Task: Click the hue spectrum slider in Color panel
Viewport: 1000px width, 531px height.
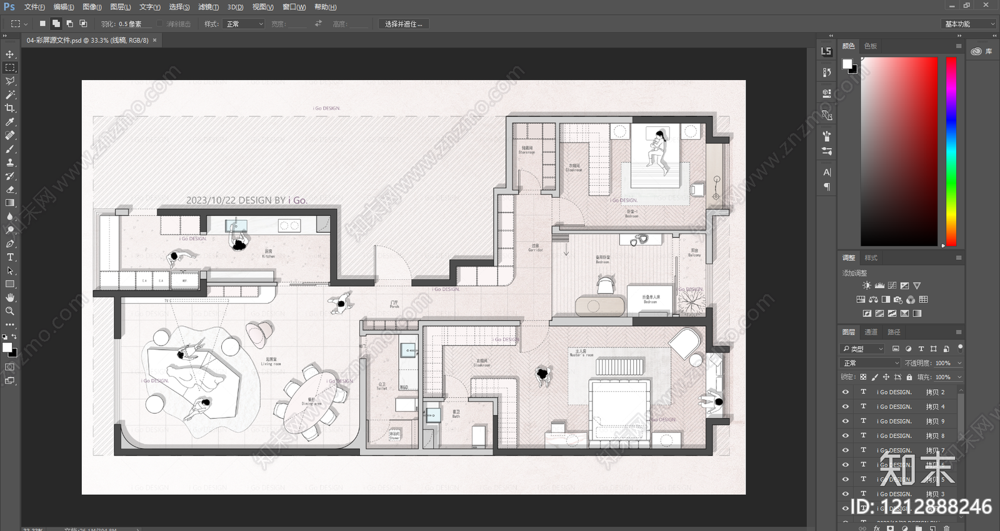Action: (x=951, y=152)
